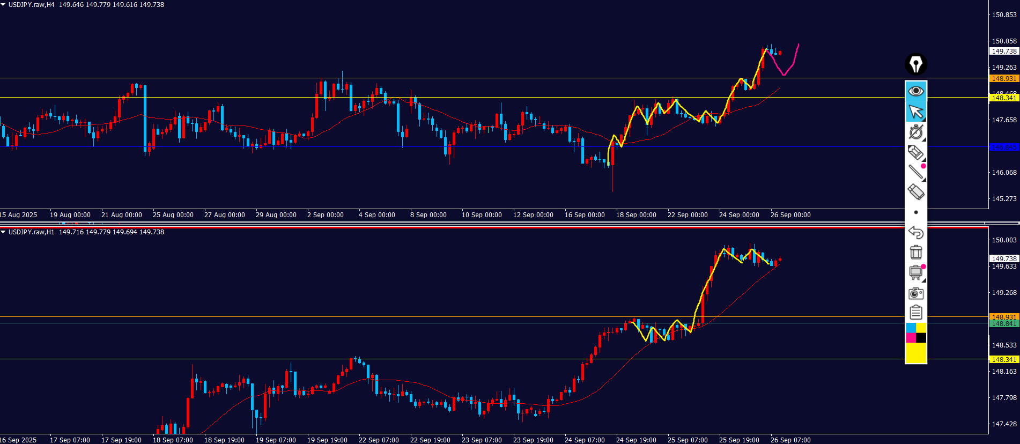Select the arrow cursor tool

915,112
